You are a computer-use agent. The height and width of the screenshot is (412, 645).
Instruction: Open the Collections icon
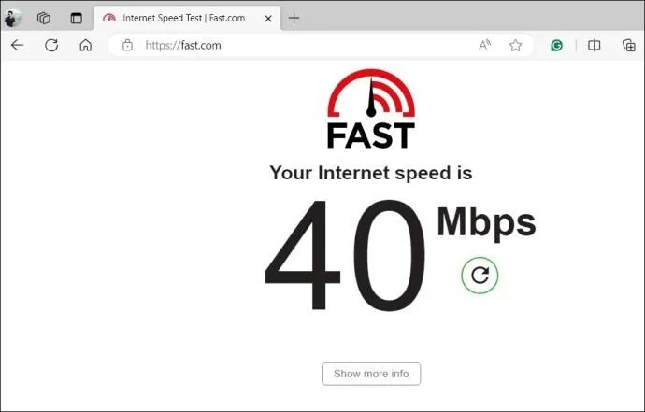pos(629,45)
